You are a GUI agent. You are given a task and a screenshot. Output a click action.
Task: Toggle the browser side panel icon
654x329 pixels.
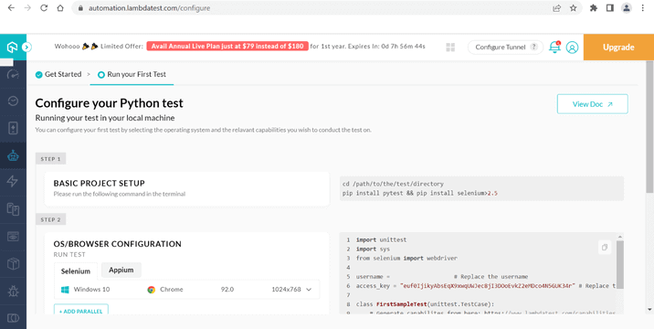(x=610, y=8)
